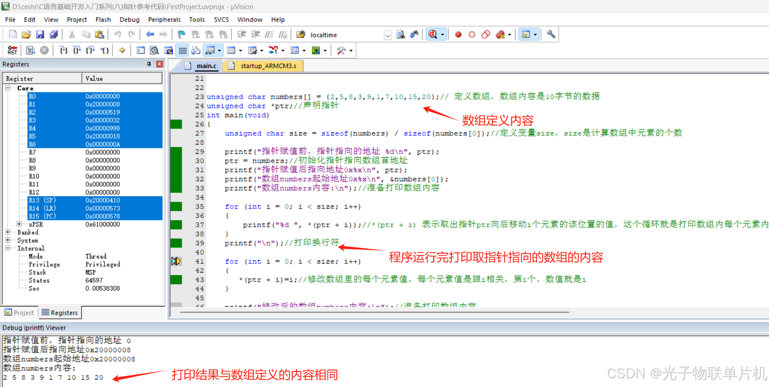Open the search text dropdown beside localtime

click(388, 35)
